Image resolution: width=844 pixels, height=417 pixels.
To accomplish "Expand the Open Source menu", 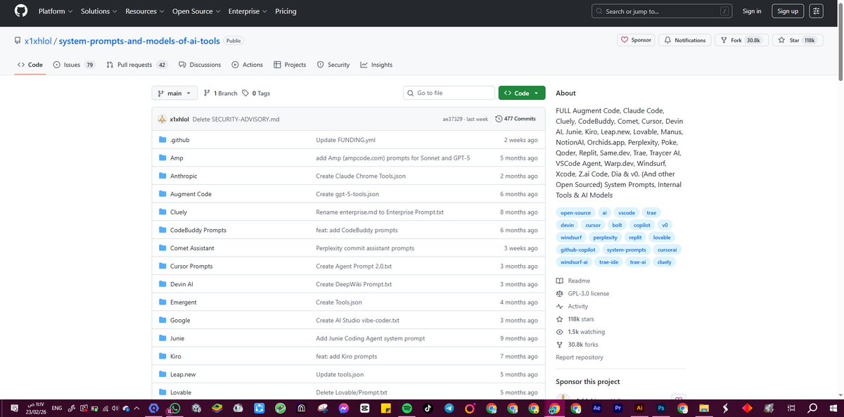I will (x=196, y=11).
